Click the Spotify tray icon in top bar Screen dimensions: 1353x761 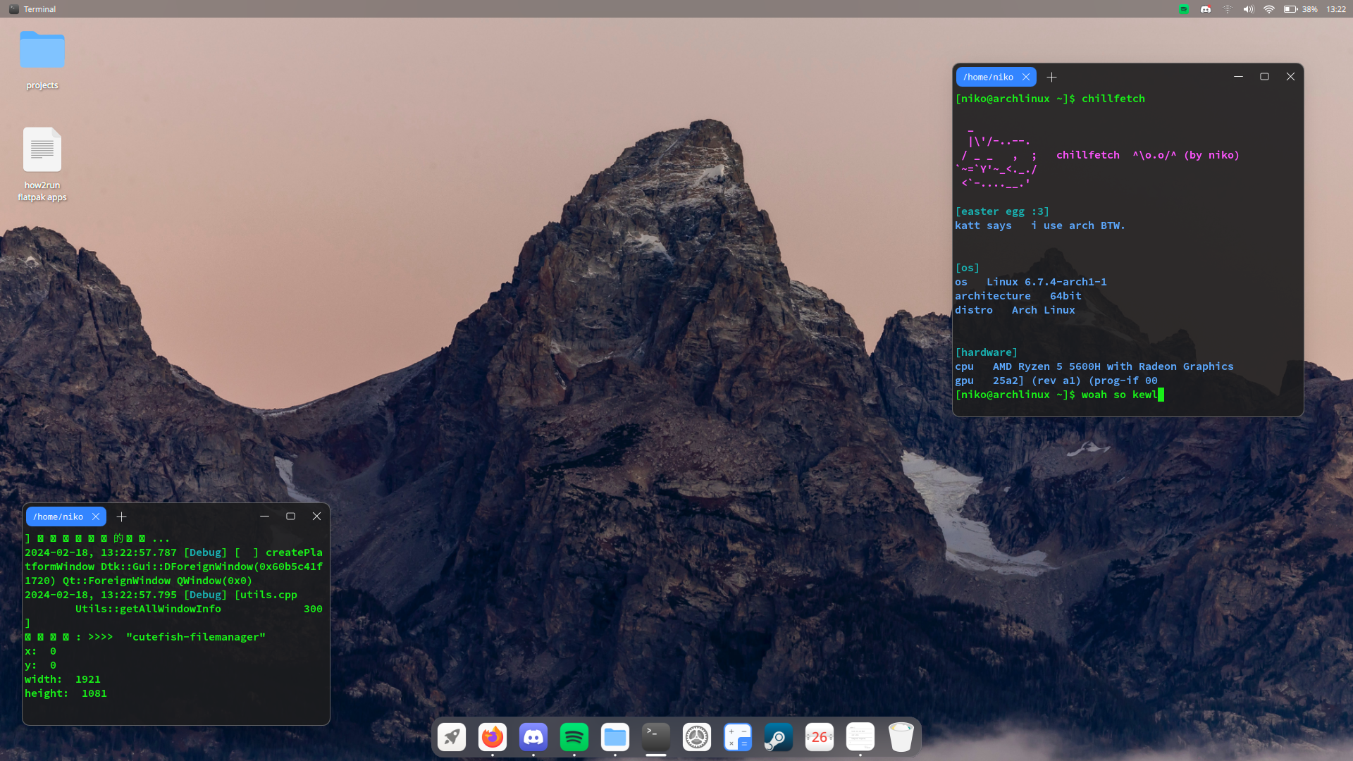pos(1184,9)
